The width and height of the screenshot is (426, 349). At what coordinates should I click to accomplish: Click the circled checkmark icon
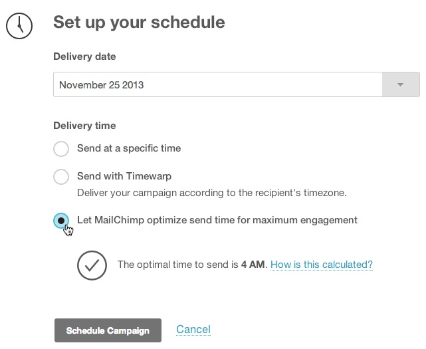(x=92, y=265)
